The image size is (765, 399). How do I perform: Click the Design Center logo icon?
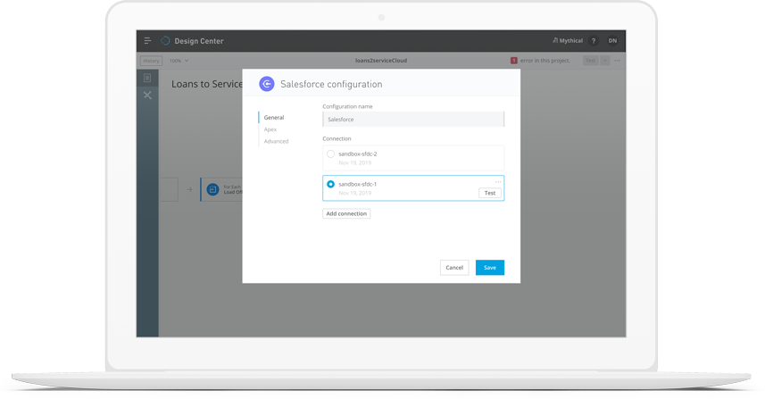click(x=165, y=41)
